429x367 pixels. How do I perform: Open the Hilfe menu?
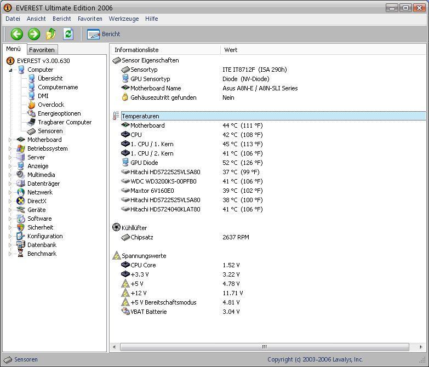click(152, 19)
